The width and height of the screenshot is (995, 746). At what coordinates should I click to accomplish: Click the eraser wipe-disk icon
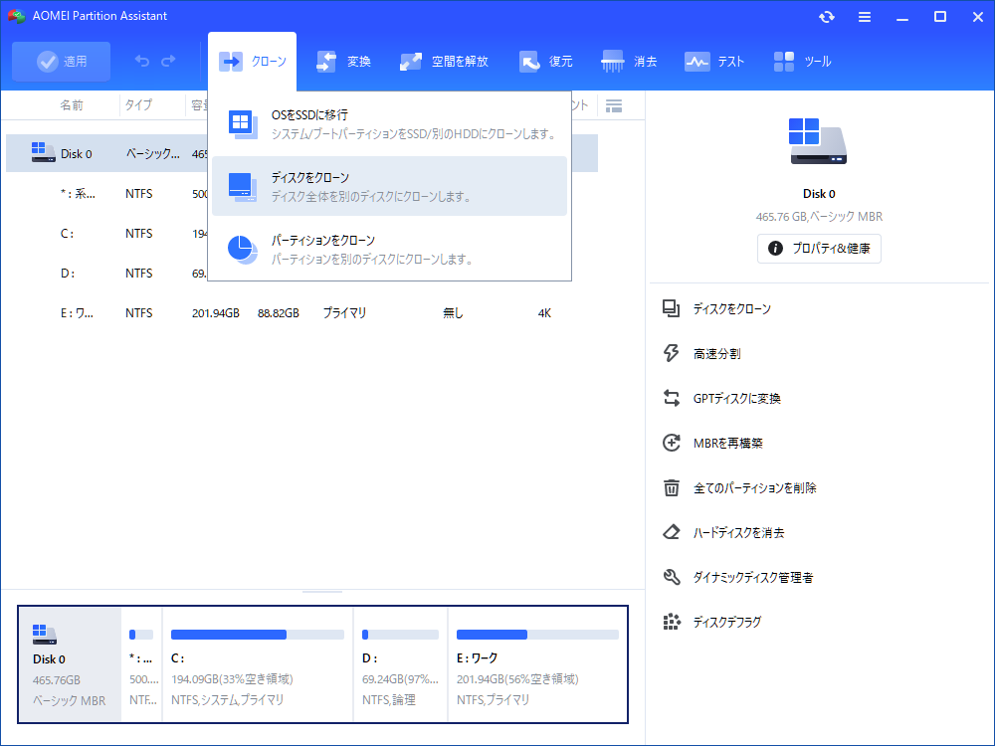pos(672,532)
